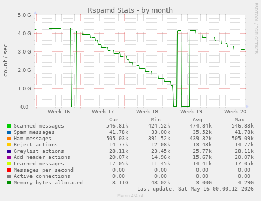Screen dimensions: 261x201
Task: Click the Greylist actions minimum 23.45k
Action: pyautogui.click(x=161, y=151)
